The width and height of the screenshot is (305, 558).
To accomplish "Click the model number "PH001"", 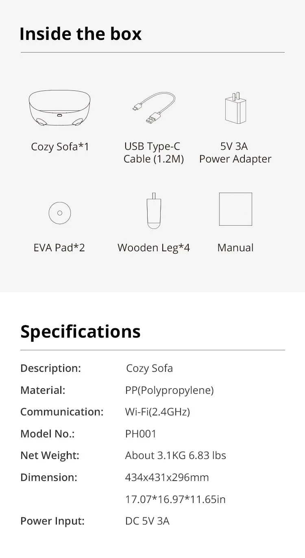I will pos(141,434).
